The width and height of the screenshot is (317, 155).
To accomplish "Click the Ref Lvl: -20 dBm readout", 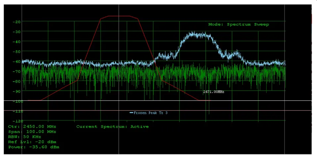I will coord(32,142).
